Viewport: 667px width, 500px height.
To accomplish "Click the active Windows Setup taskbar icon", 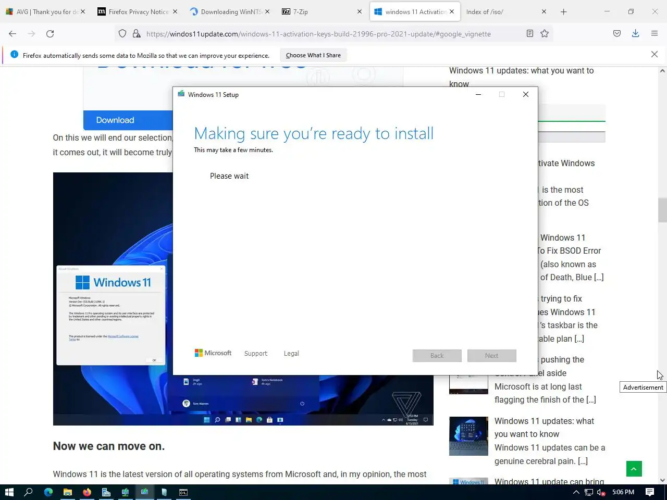I will 144,492.
